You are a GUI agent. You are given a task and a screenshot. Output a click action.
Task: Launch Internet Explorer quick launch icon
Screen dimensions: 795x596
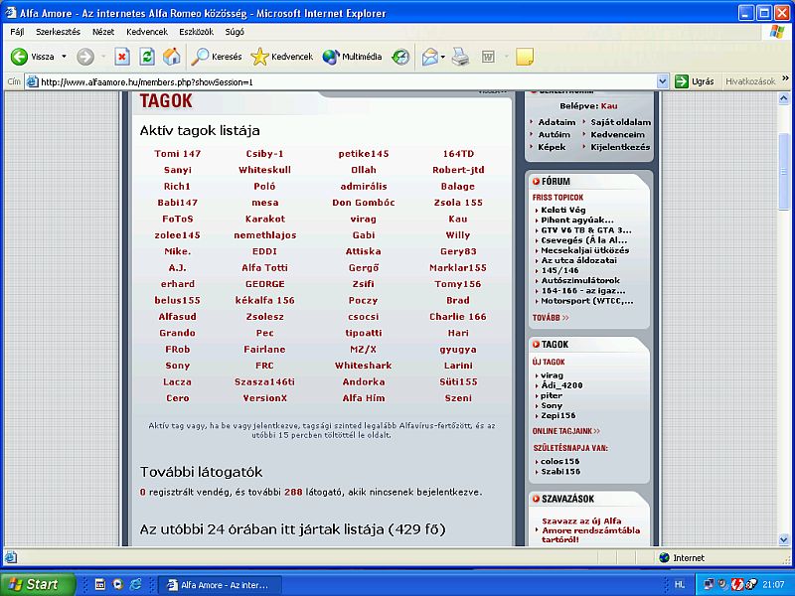(x=136, y=584)
